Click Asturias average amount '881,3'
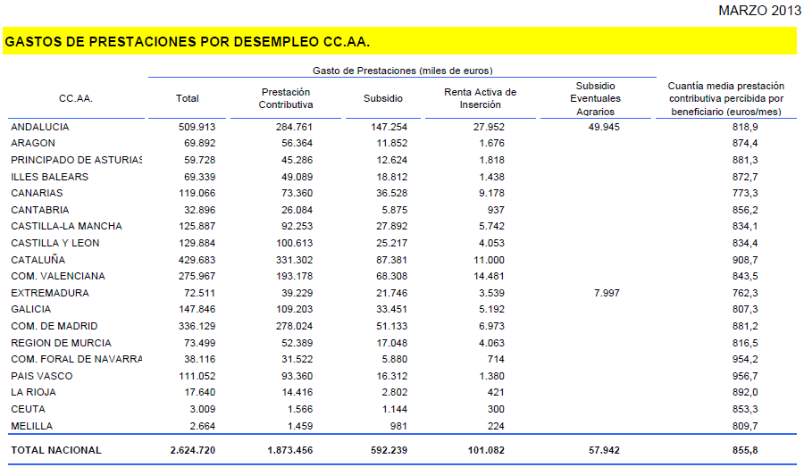The image size is (804, 467). coord(745,160)
